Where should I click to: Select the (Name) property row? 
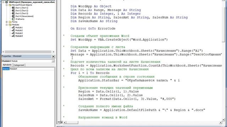coord(28,69)
